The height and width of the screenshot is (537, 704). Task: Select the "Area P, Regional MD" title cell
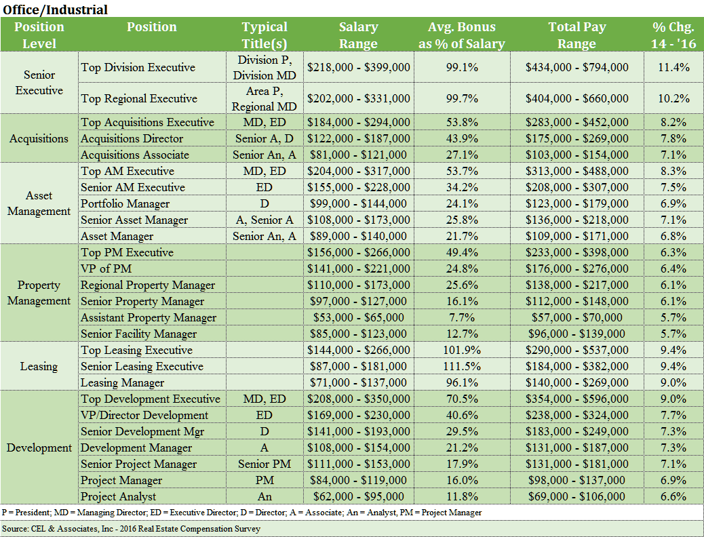coord(265,98)
